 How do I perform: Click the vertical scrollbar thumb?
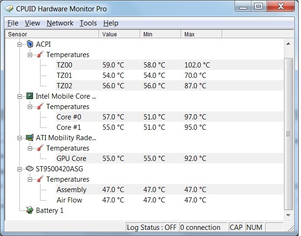288,134
